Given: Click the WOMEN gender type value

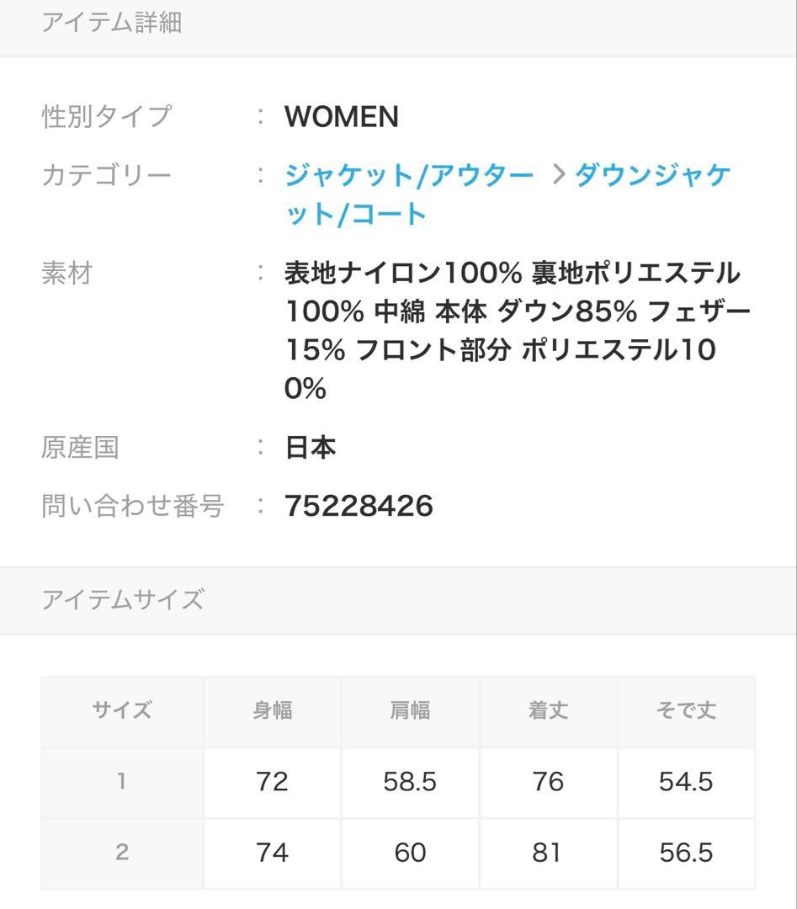Looking at the screenshot, I should [x=341, y=117].
